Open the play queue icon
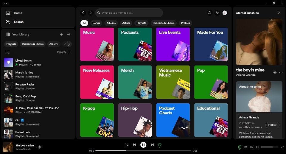The image size is (286, 154). pos(246,147)
